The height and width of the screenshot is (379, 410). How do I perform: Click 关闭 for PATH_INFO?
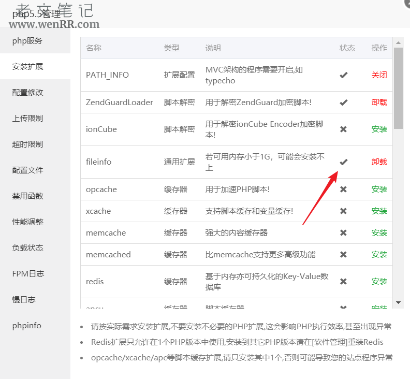coord(379,75)
